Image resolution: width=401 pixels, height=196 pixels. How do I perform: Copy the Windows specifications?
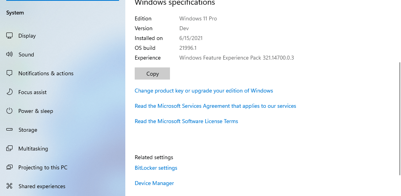[x=152, y=73]
